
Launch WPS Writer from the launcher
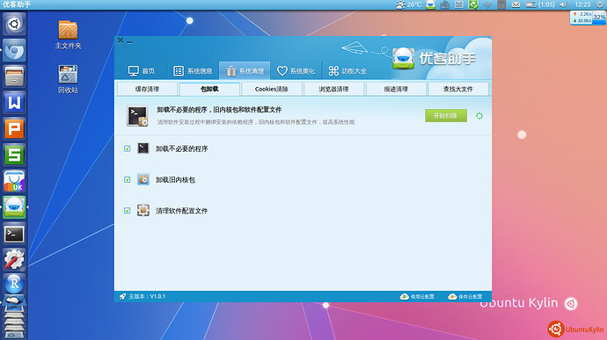[14, 103]
